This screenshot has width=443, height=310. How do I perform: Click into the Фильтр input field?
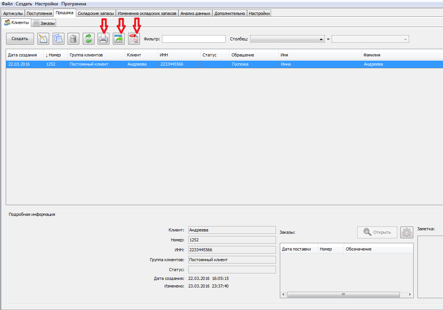point(194,39)
